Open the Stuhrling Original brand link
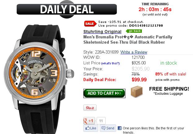This screenshot has height=134, width=193. pyautogui.click(x=103, y=32)
